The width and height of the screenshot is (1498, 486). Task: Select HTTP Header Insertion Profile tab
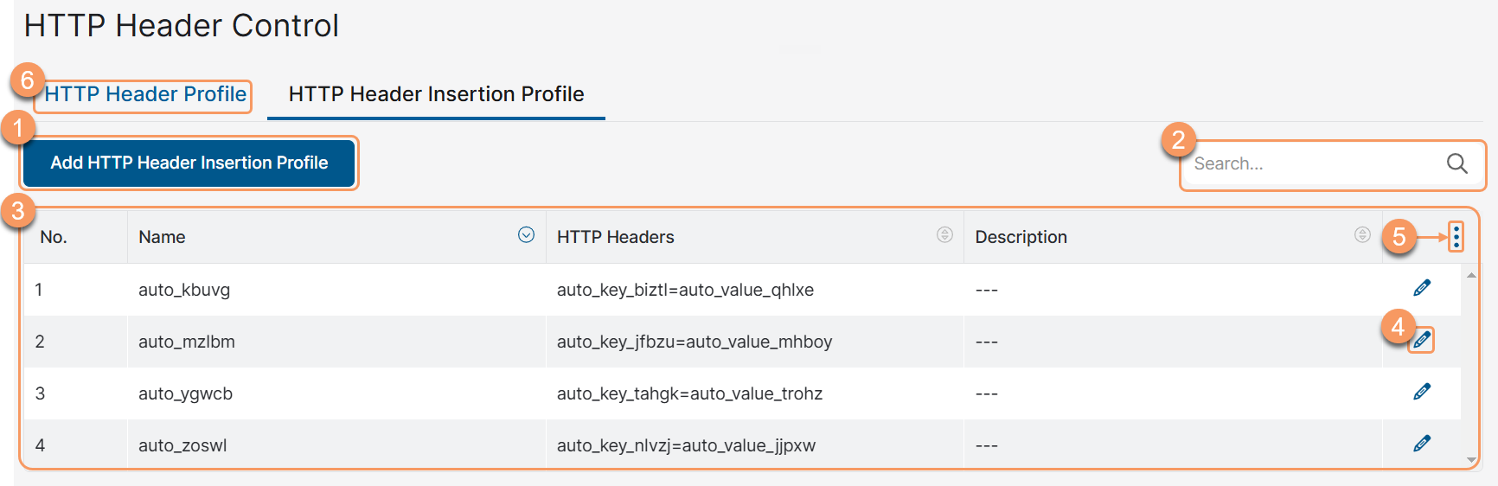pyautogui.click(x=436, y=94)
